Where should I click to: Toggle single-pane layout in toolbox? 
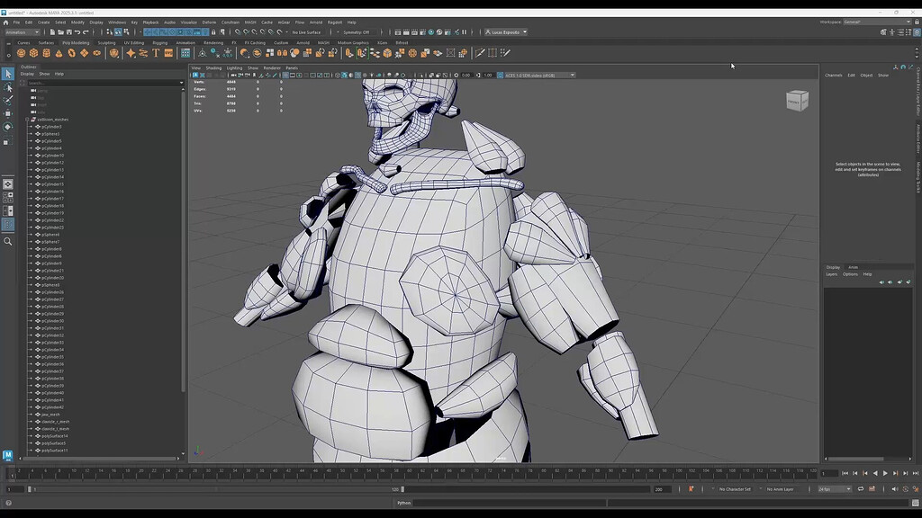pos(7,184)
